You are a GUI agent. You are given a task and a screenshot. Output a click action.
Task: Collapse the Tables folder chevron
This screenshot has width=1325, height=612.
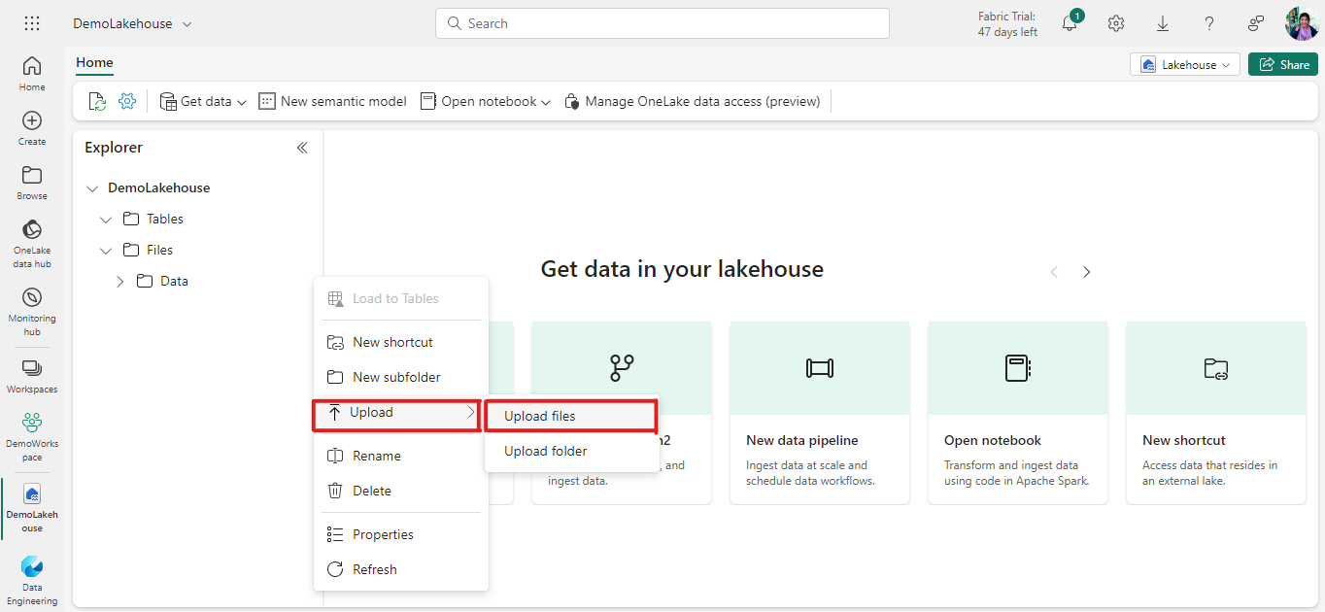106,220
